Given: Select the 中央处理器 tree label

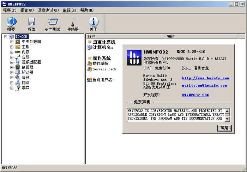Looking at the screenshot, I should 31,42.
